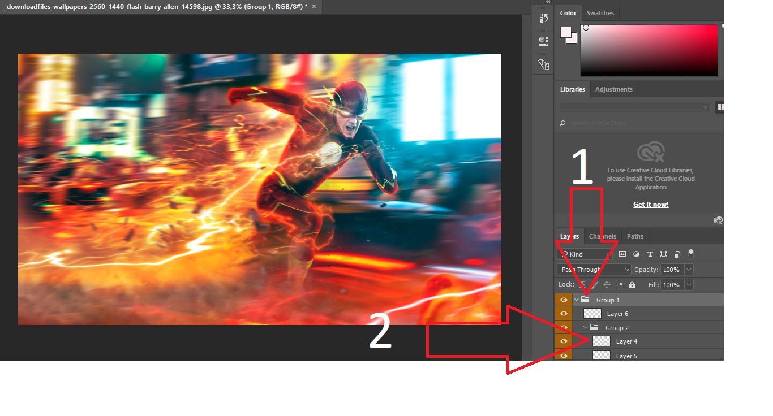Click the Creative Cloud sync status icon
This screenshot has width=773, height=416.
(x=718, y=220)
